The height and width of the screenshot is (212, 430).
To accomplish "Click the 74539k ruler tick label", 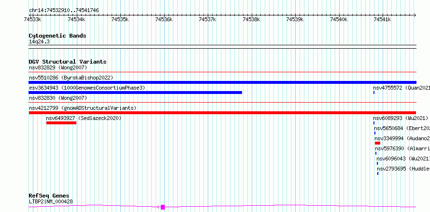I will (x=295, y=19).
